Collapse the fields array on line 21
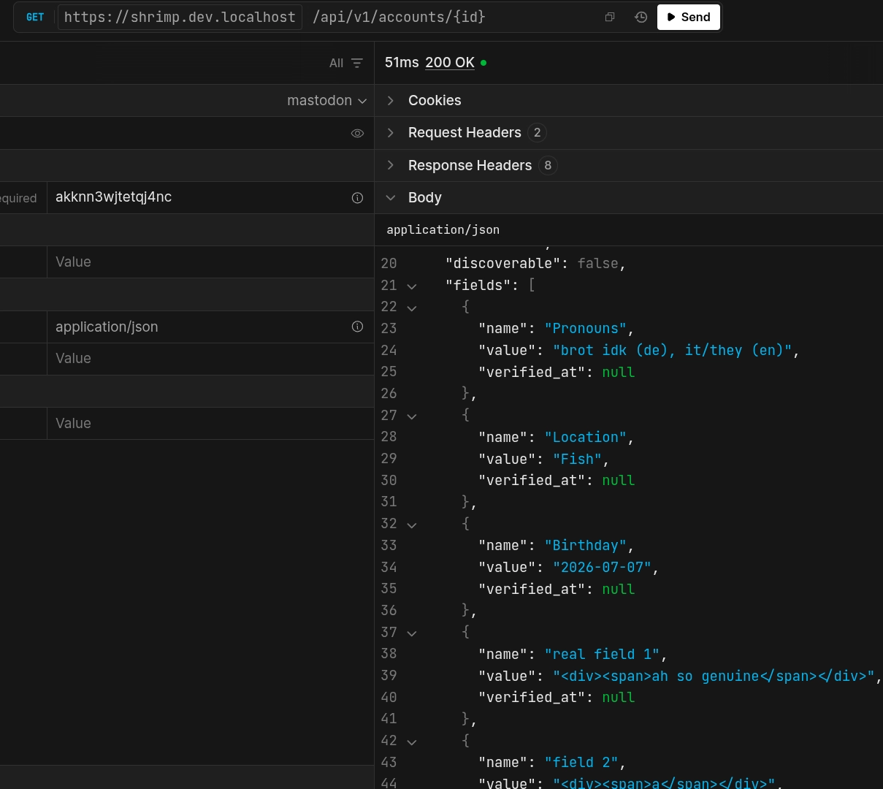The image size is (883, 789). click(412, 286)
